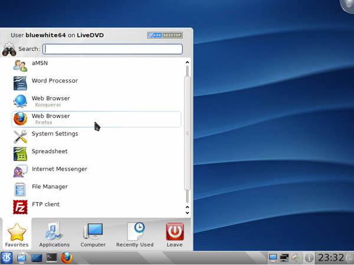Select the Favorites tab
Viewport: 354px width, 265px height.
point(17,234)
